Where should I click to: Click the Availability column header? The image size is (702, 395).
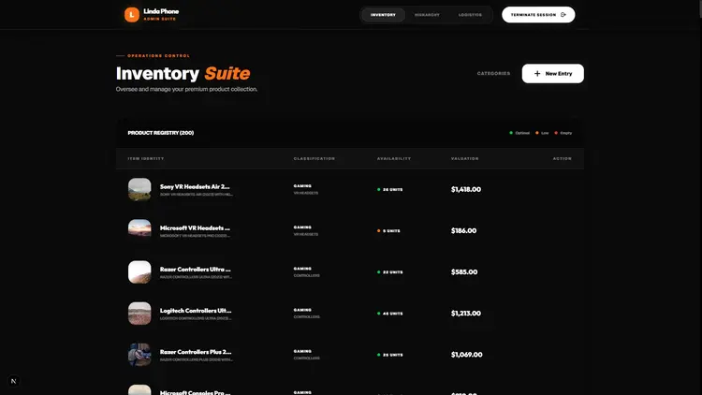[x=394, y=158]
